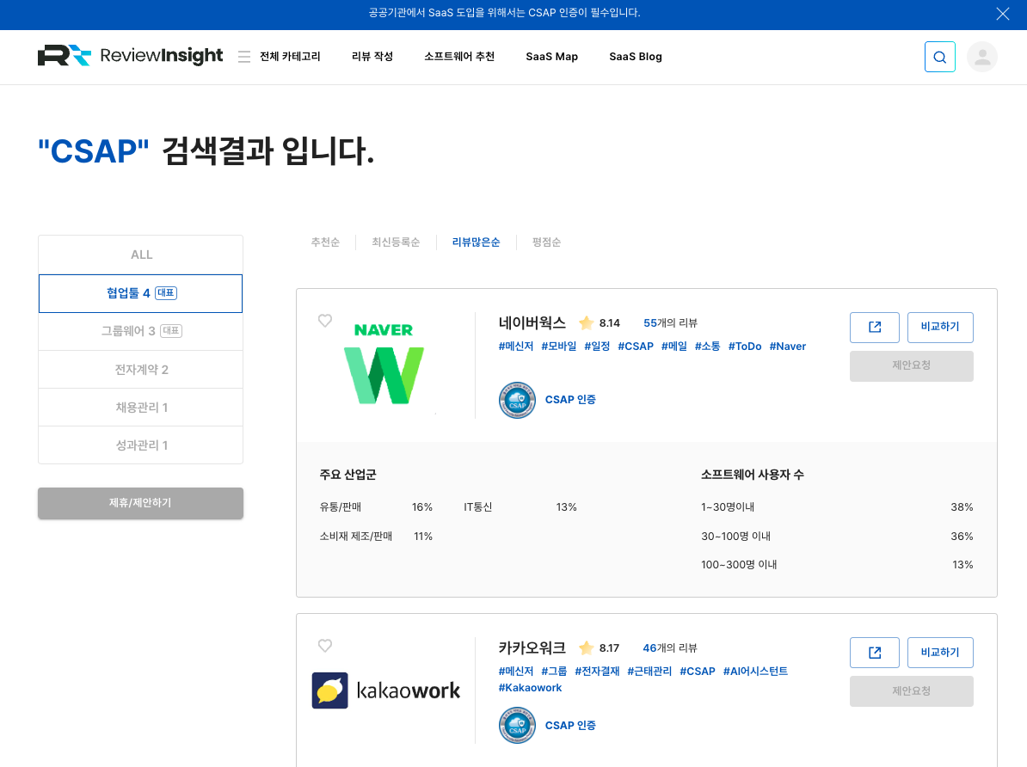Click the CSAP badge icon under 카카오워크
The width and height of the screenshot is (1027, 767).
click(517, 725)
